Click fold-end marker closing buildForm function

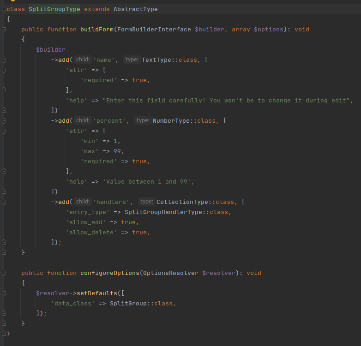coord(4,252)
